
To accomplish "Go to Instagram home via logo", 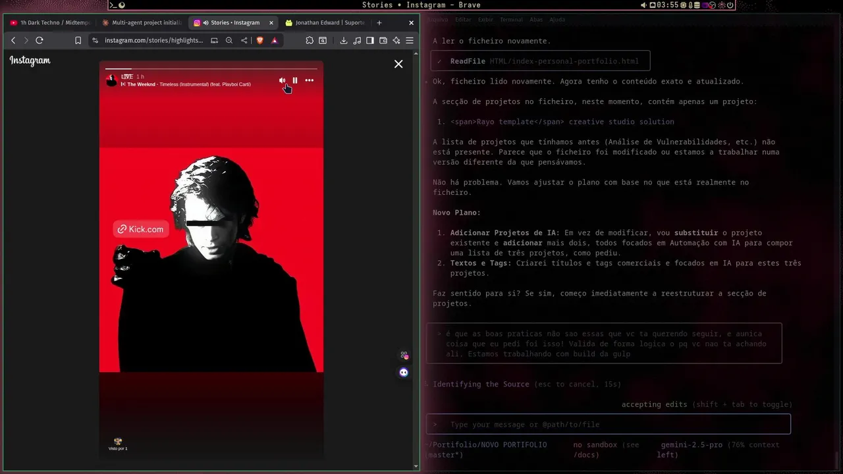I will [x=30, y=61].
